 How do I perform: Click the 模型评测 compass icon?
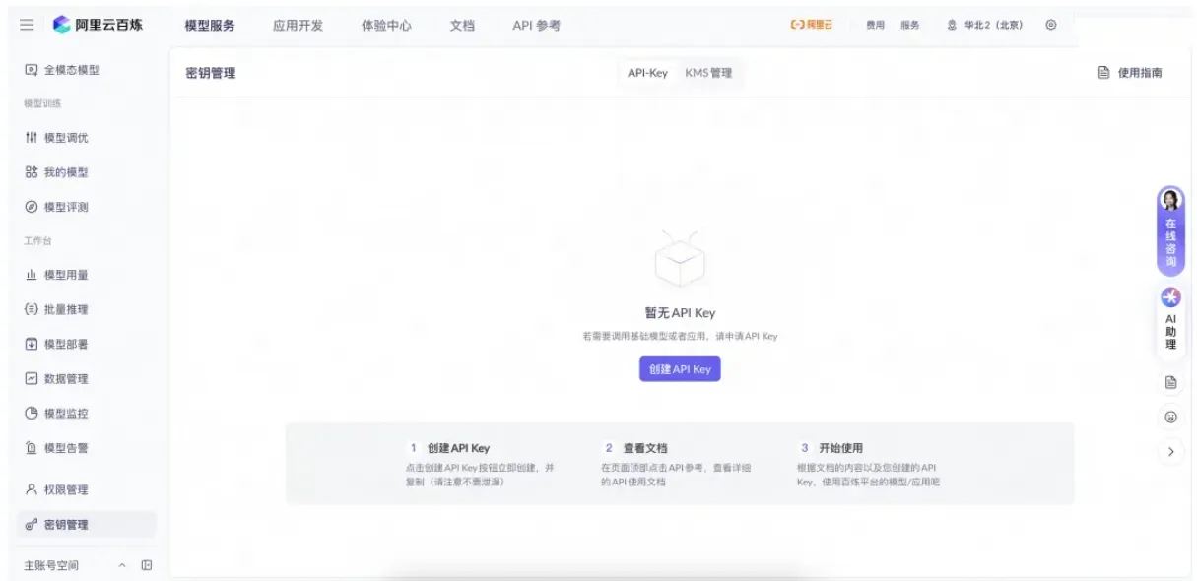click(32, 207)
